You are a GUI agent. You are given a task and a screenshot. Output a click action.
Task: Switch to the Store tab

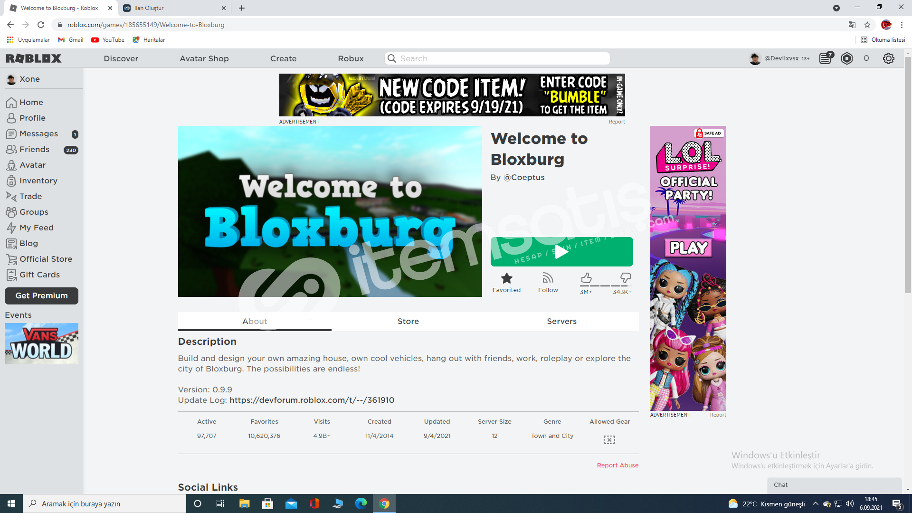(x=408, y=321)
